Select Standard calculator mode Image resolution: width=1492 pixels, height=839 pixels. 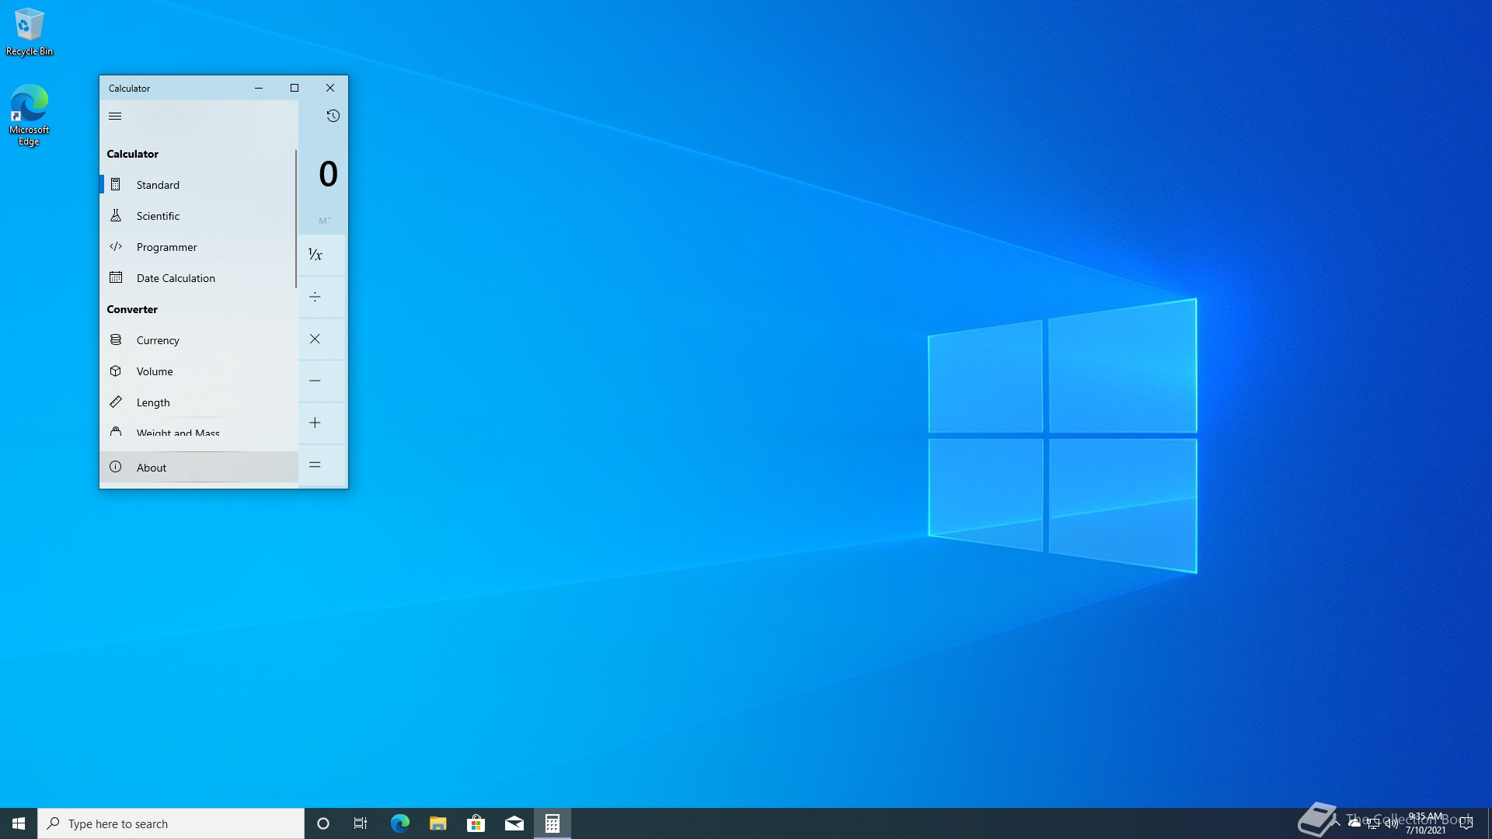[158, 185]
